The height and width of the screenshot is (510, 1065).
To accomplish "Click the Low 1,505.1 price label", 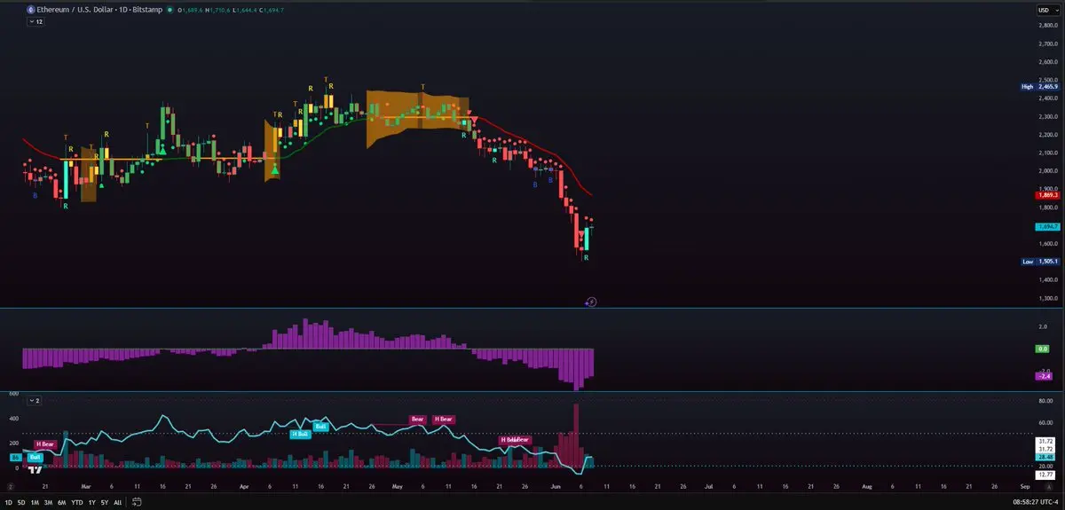I will [x=1040, y=262].
